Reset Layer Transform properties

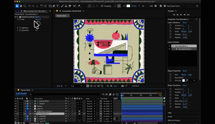[x=185, y=23]
